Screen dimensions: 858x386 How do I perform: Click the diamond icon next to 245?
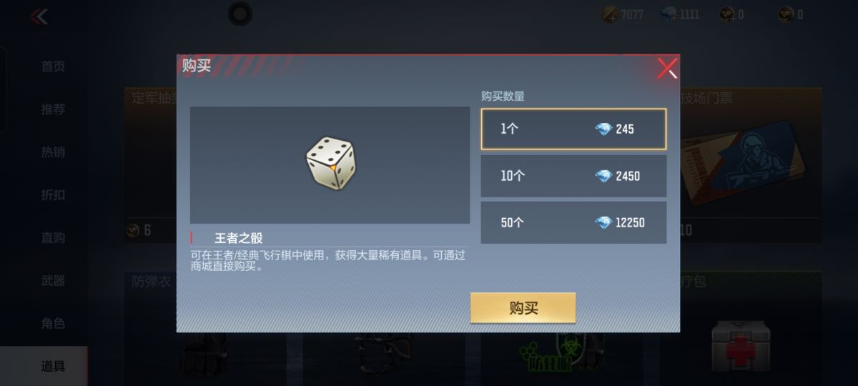point(604,129)
